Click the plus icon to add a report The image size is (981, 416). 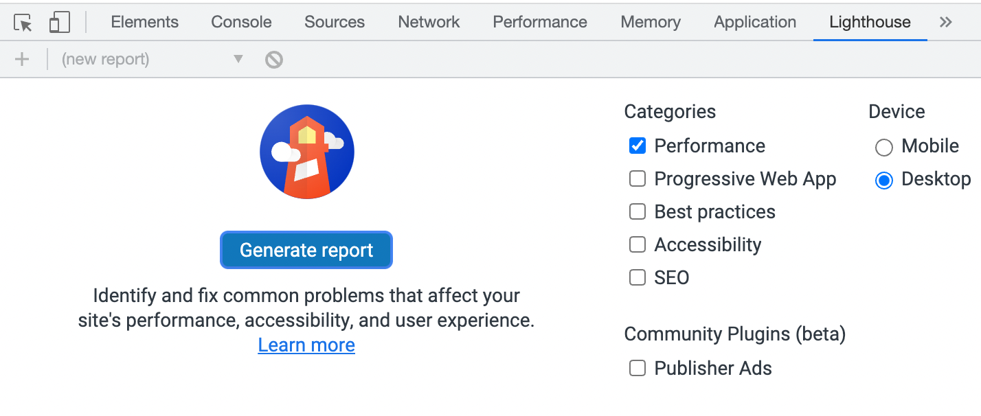coord(22,60)
